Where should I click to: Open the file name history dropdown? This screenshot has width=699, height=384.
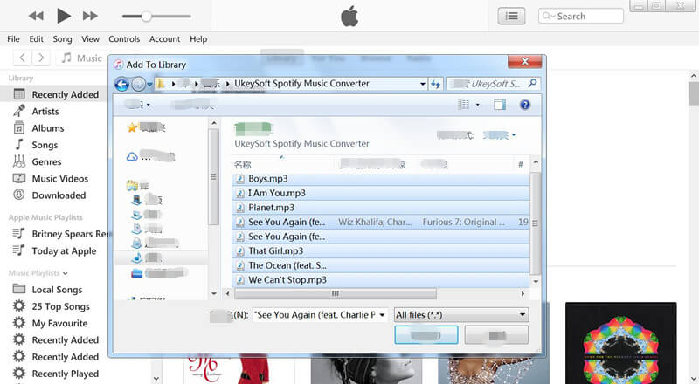click(x=382, y=315)
